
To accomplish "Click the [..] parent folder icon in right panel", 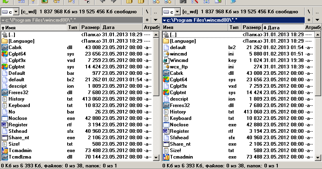I will coord(166,35).
